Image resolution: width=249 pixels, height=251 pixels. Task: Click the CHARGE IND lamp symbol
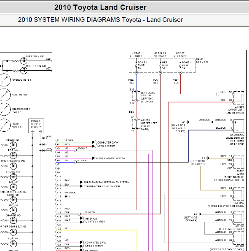pyautogui.click(x=13, y=220)
